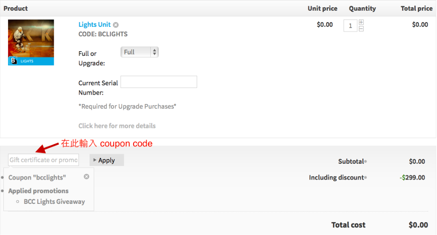The image size is (437, 235).
Task: Open "Click here for more details" link
Action: [x=117, y=126]
